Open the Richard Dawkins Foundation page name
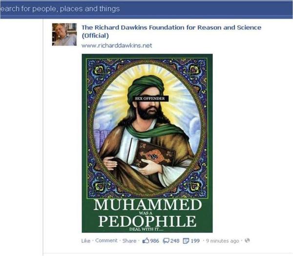Viewport: 293px width, 256px height. 171,27
